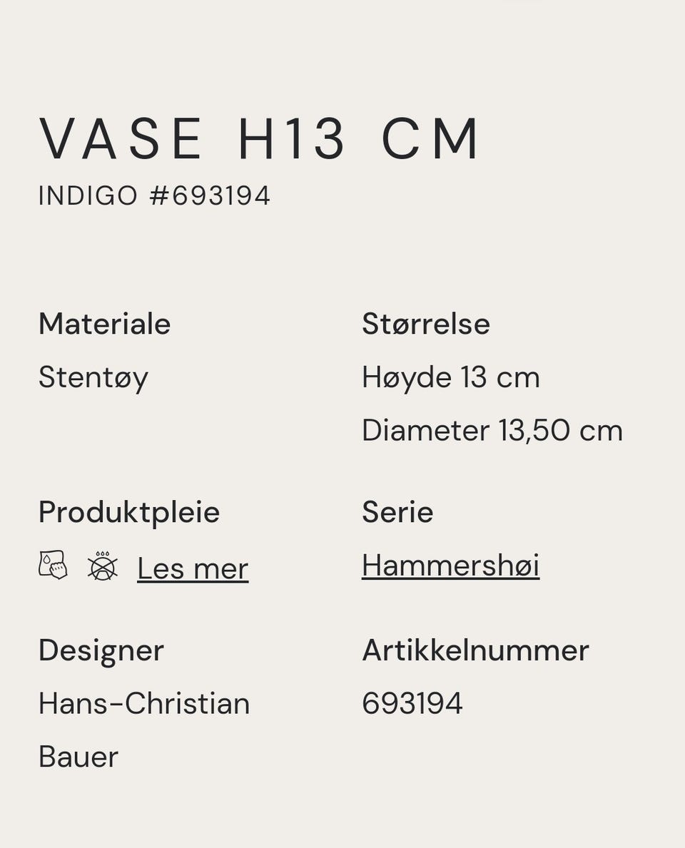Select the 693194 value under Artikkelnummer
685x848 pixels.
click(x=412, y=704)
